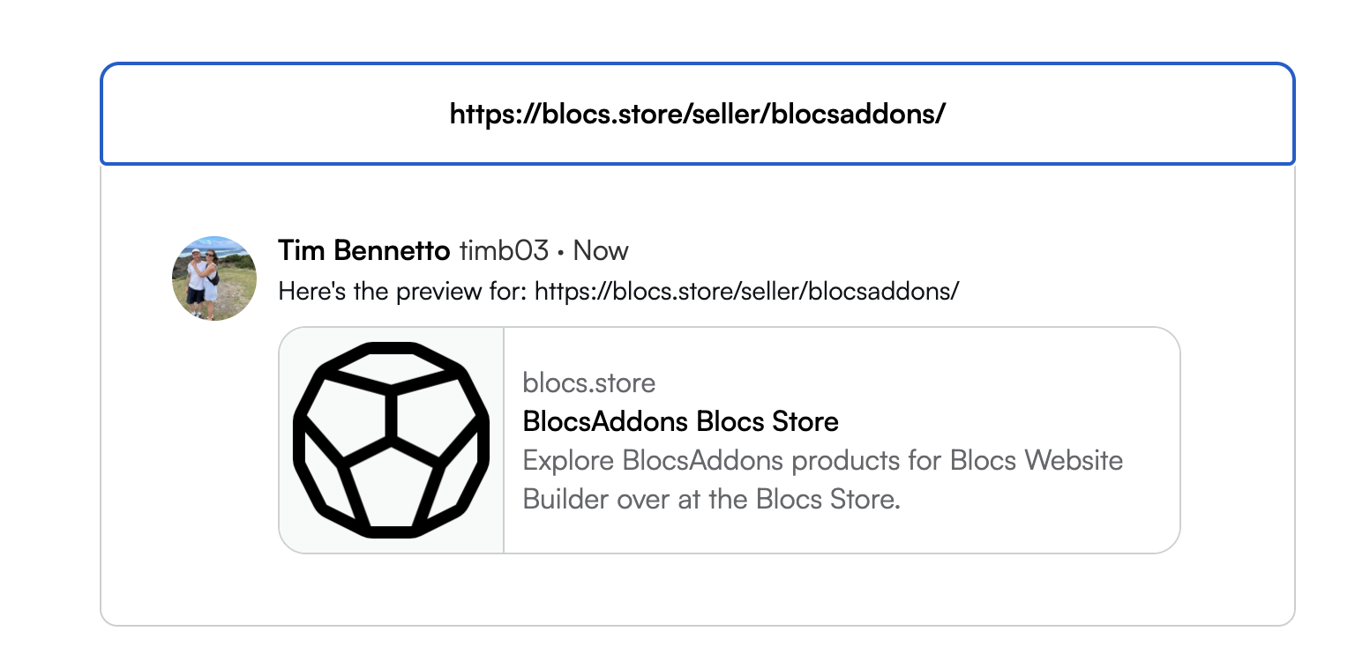
Task: Click the timb03 username handle
Action: pyautogui.click(x=504, y=251)
